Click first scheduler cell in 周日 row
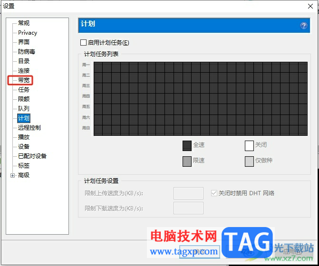The image size is (319, 266). pyautogui.click(x=98, y=130)
